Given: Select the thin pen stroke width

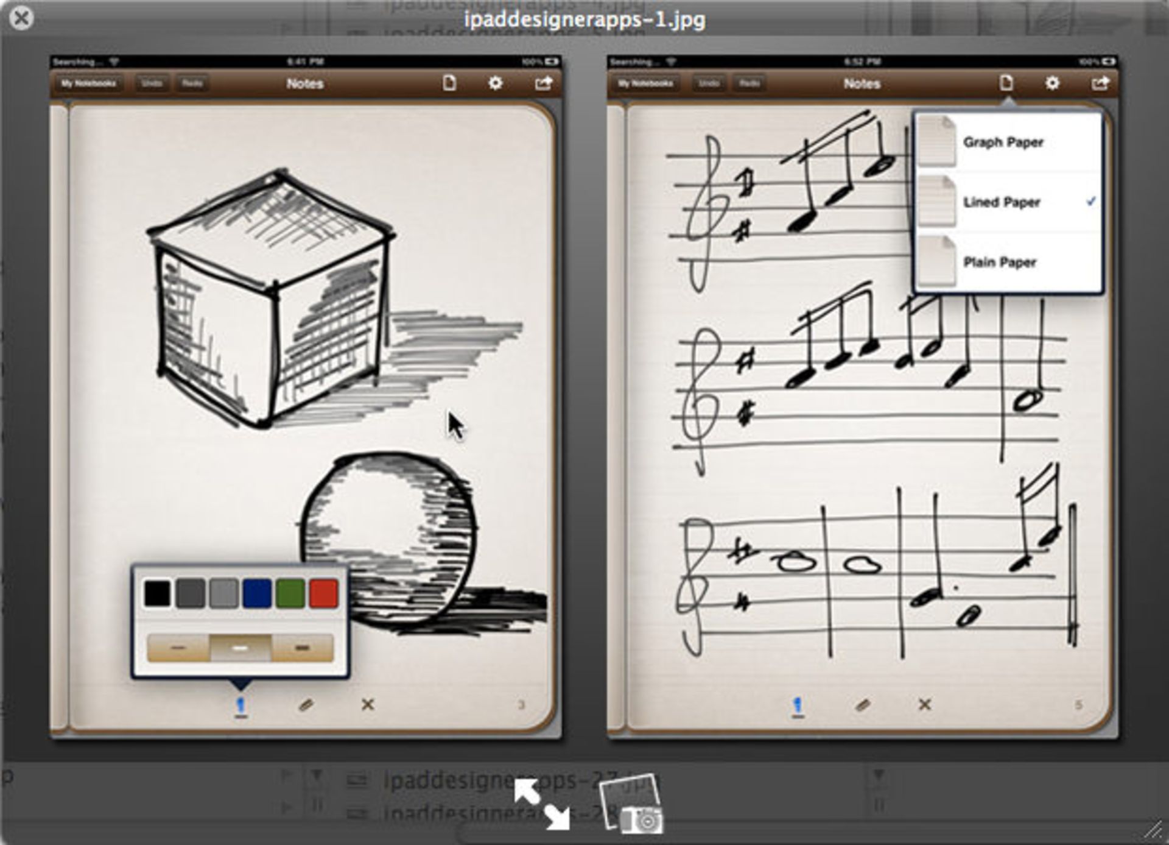Looking at the screenshot, I should pyautogui.click(x=178, y=648).
